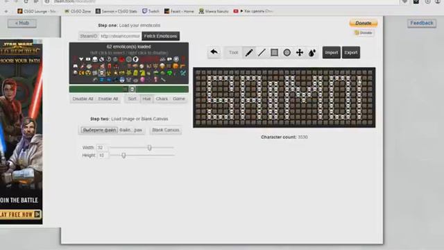444x250 pixels.
Task: Click the Character count text
Action: (284, 137)
